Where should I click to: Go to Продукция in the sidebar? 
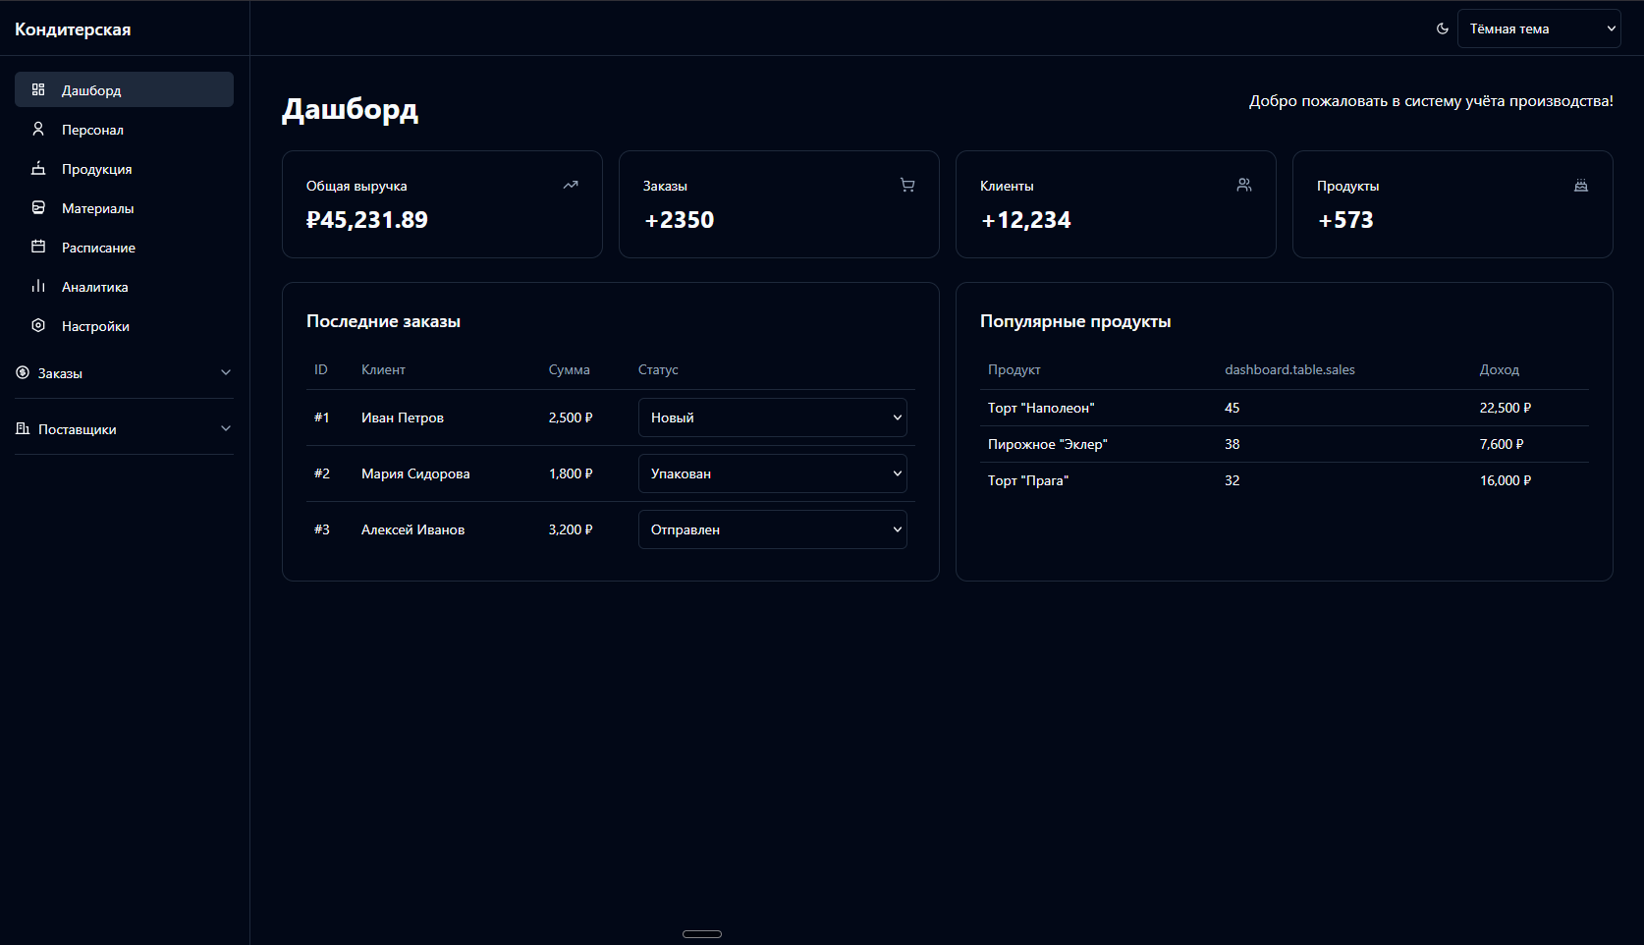coord(96,169)
